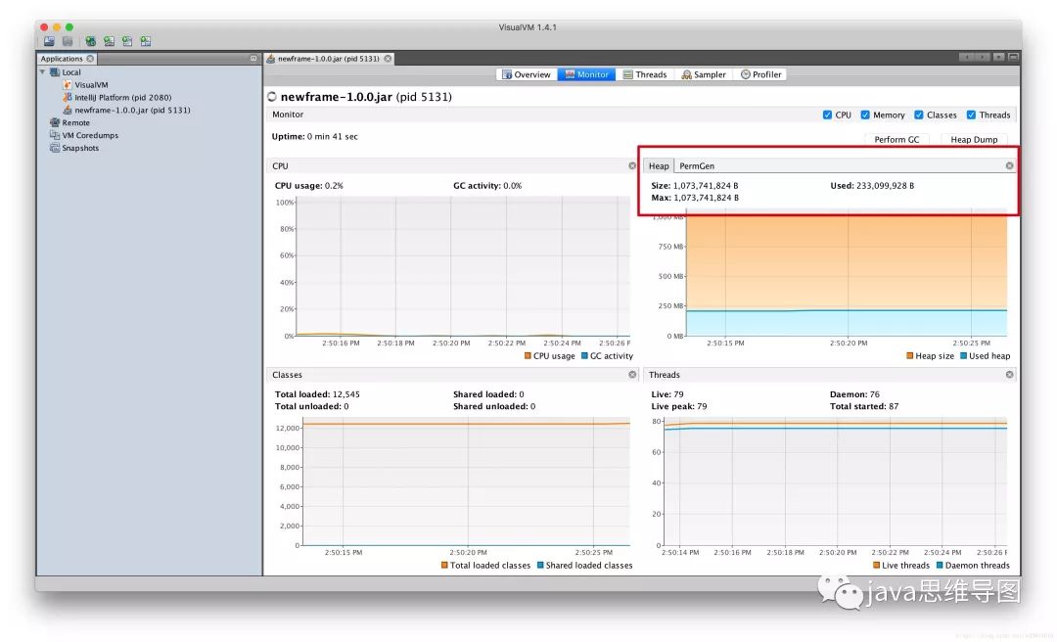This screenshot has height=642, width=1057.
Task: Click the Perform GC button
Action: click(x=896, y=140)
